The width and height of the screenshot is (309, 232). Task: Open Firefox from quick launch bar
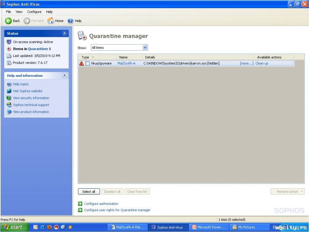point(49,227)
